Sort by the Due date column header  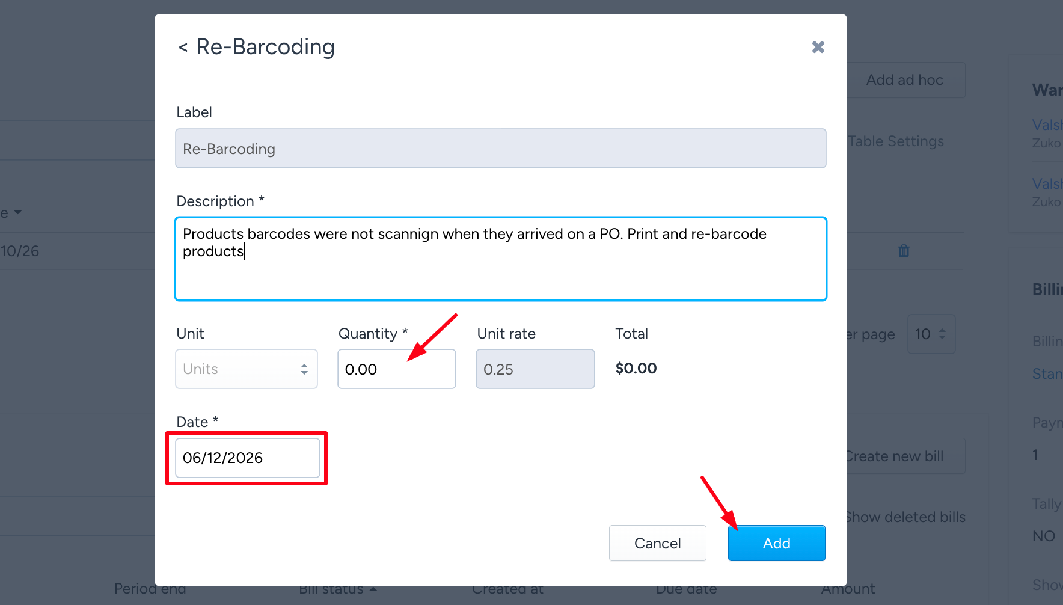tap(687, 589)
